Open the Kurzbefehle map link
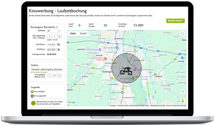This screenshot has width=214, height=125. (113, 106)
